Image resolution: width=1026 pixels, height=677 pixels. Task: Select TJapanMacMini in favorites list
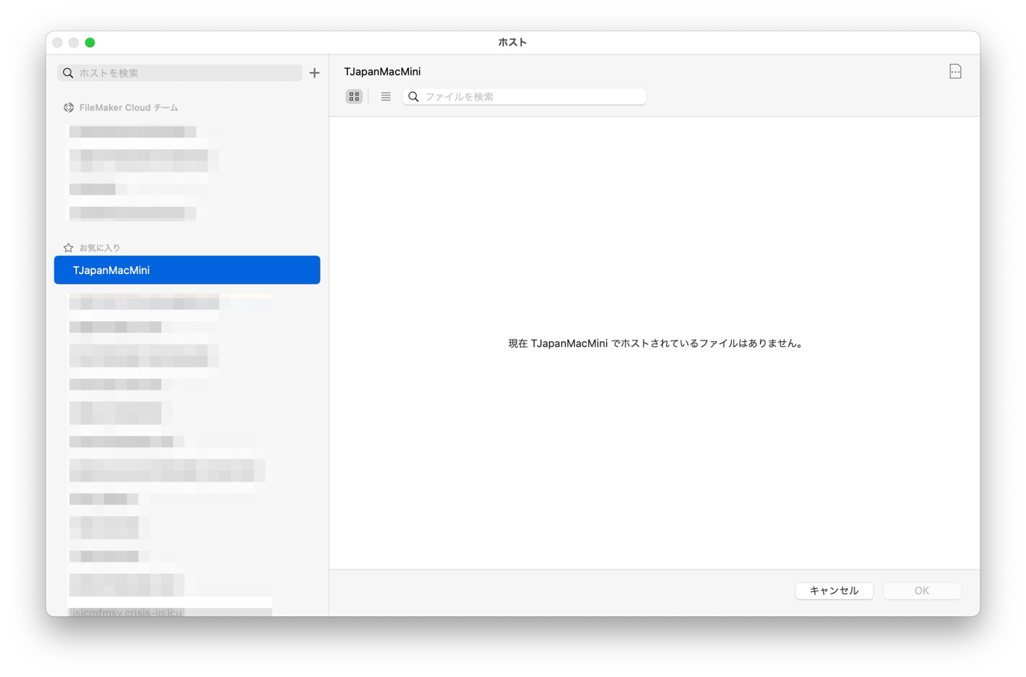(187, 270)
